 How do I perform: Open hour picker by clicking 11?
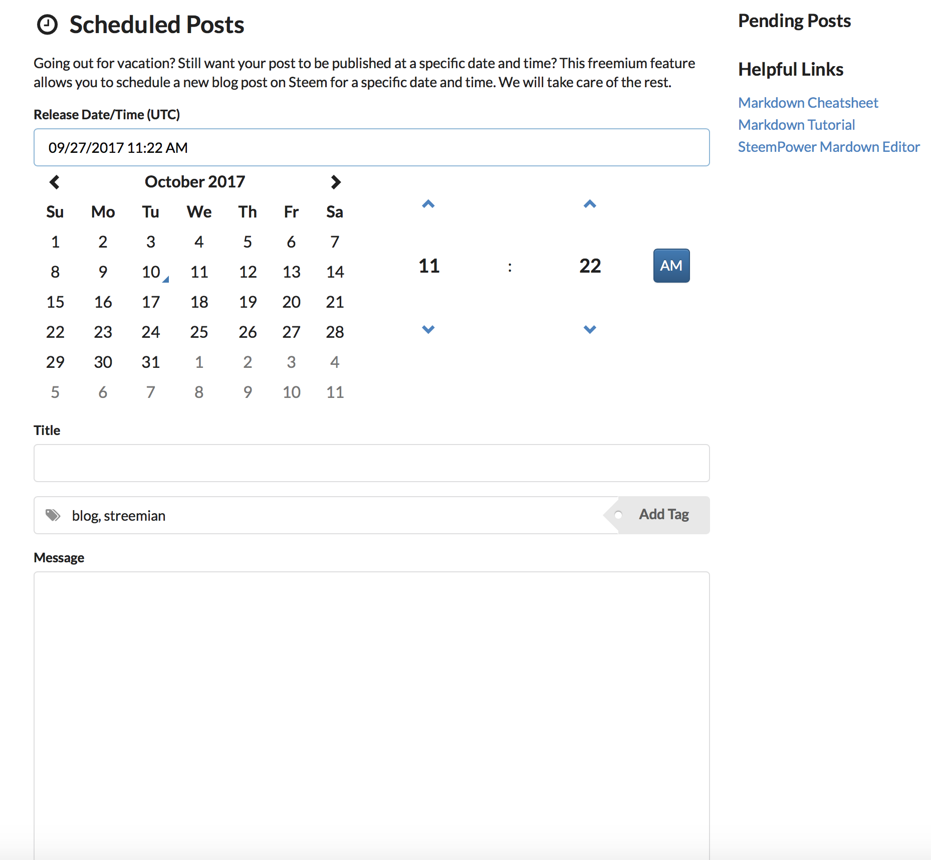(429, 266)
